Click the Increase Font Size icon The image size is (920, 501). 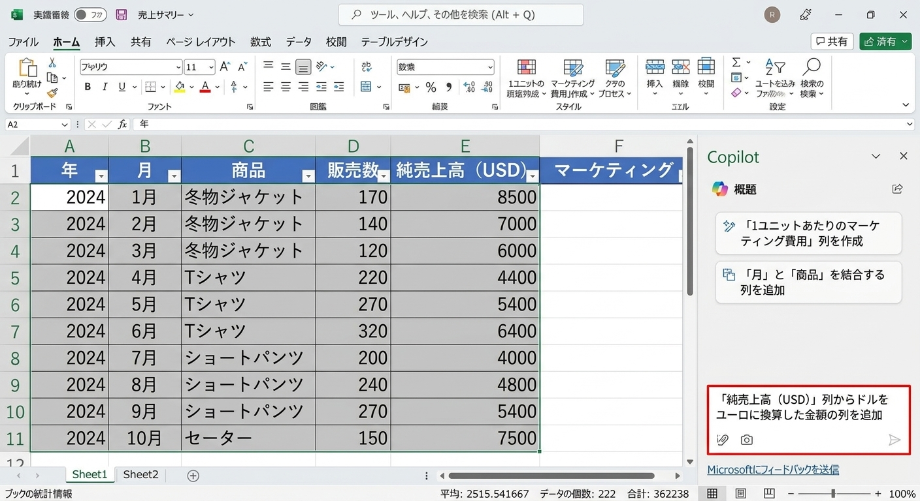click(x=225, y=67)
